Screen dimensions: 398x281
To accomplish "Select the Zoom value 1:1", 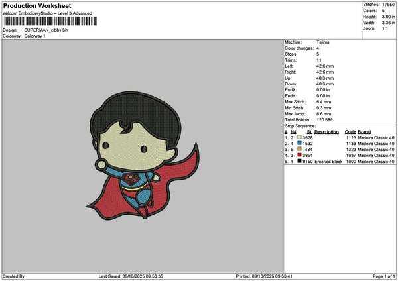I will 385,28.
